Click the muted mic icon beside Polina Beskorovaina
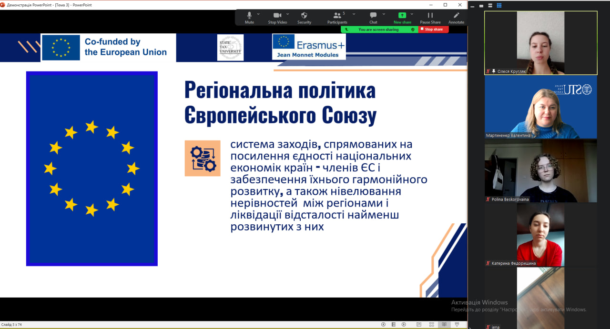The height and width of the screenshot is (329, 610). tap(488, 199)
